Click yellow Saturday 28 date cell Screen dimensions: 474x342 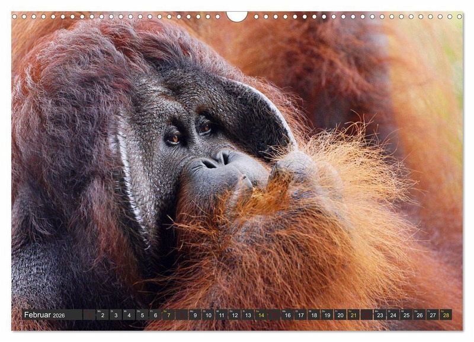point(446,315)
